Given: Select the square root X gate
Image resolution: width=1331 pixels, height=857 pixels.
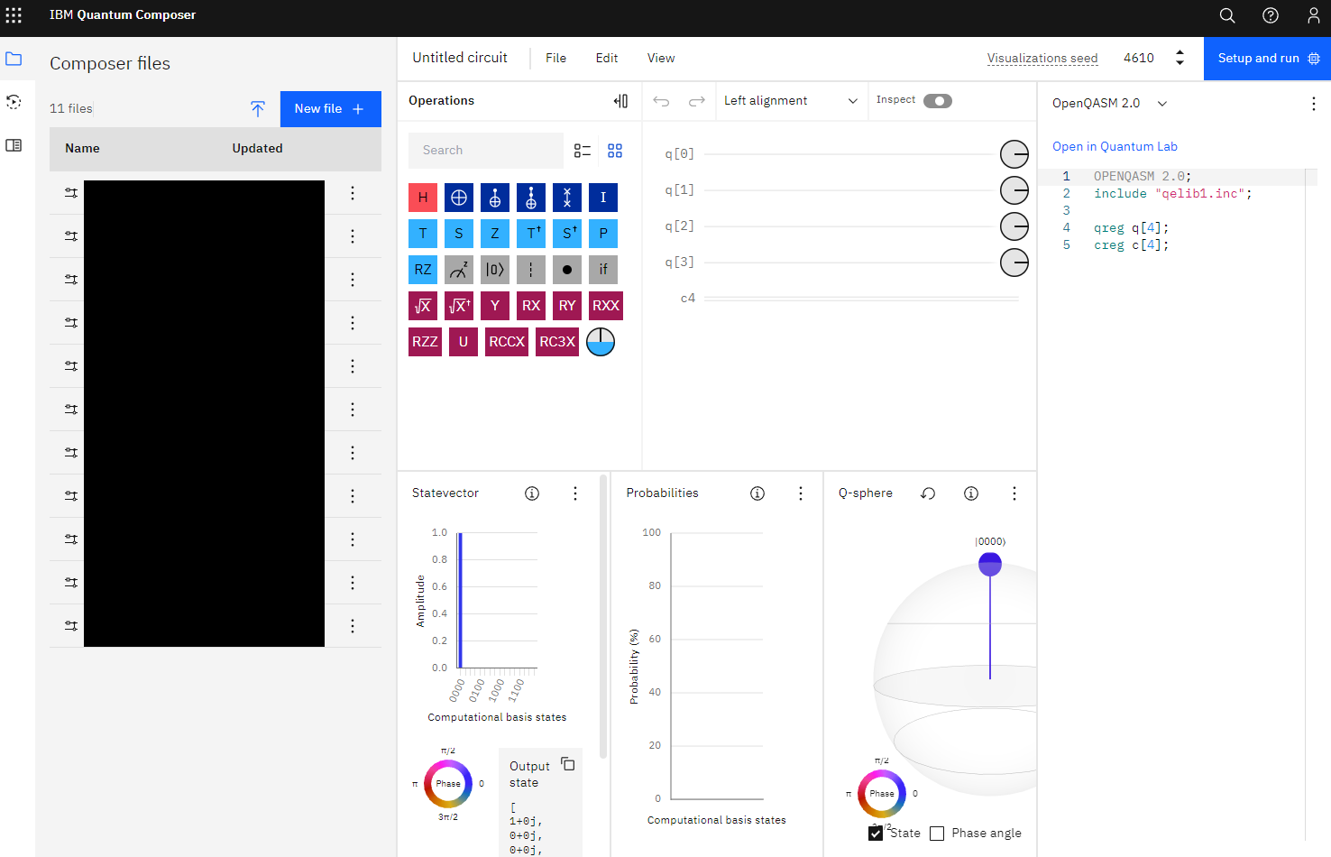Looking at the screenshot, I should coord(423,306).
